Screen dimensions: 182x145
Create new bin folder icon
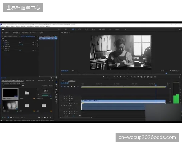(x=45, y=118)
